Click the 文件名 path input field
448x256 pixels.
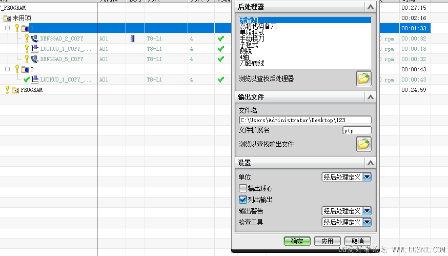(x=305, y=120)
